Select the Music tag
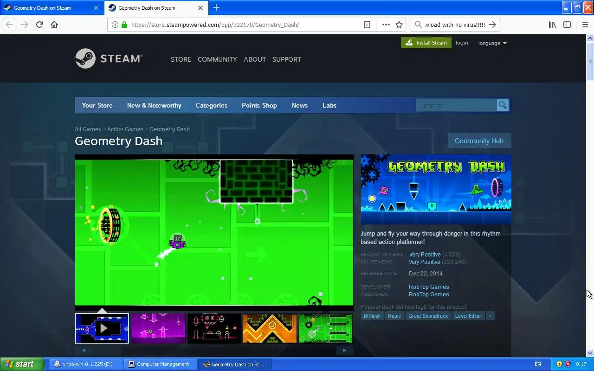 point(394,316)
